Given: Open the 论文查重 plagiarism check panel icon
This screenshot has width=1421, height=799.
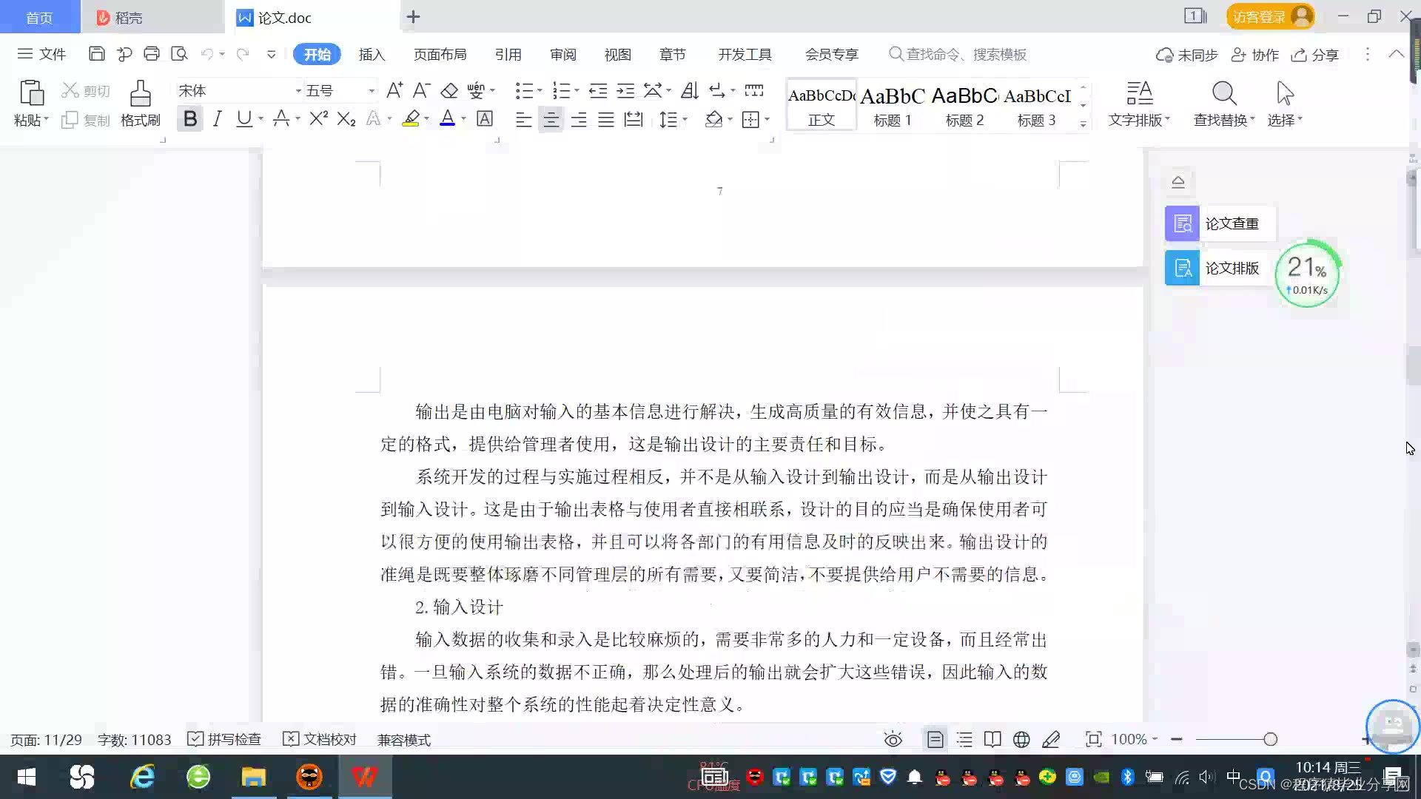Looking at the screenshot, I should tap(1182, 223).
